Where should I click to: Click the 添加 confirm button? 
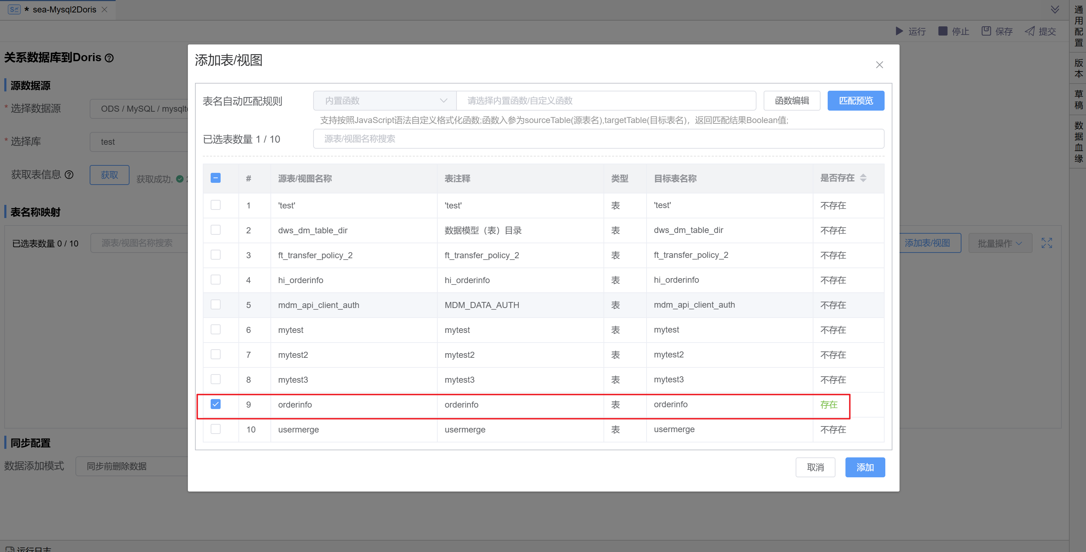tap(865, 467)
